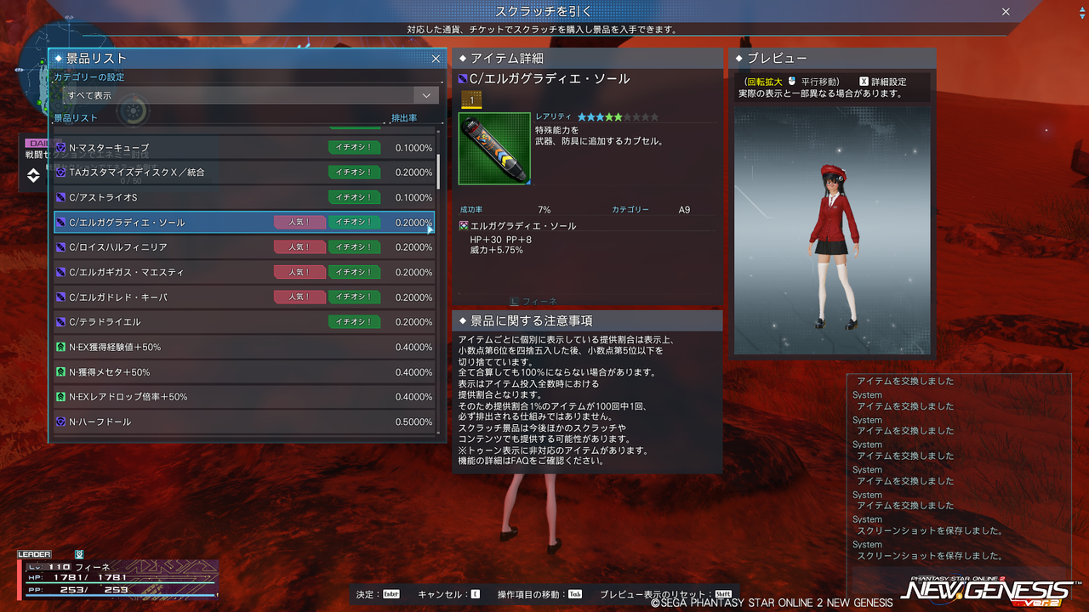The image size is (1089, 612).
Task: Select the C/テラドライエル prize row
Action: pos(244,322)
